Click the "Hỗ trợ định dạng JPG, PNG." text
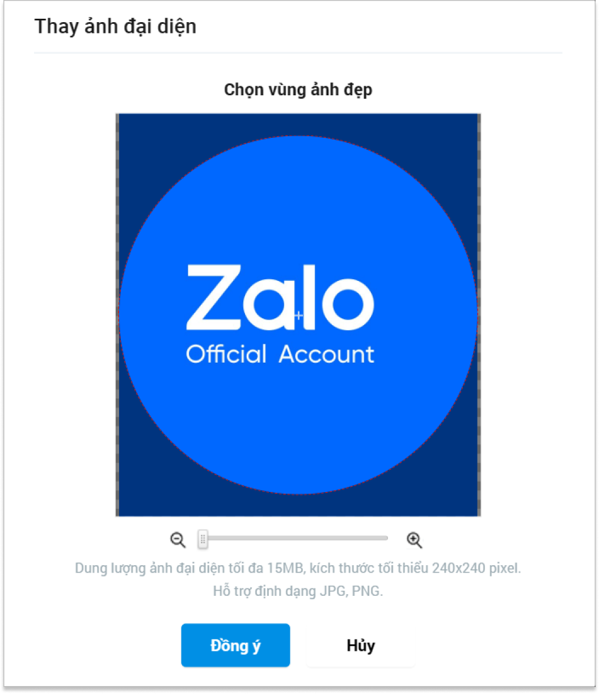The height and width of the screenshot is (694, 599). tap(298, 591)
